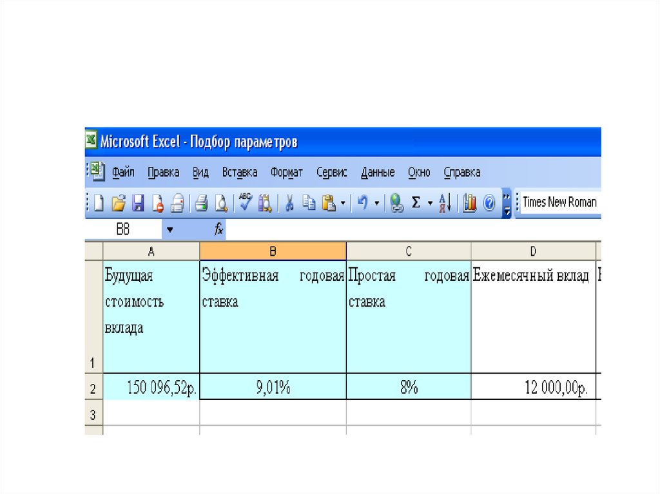
Task: Select cell 'Будущая стоимость вклада'
Action: (x=151, y=316)
